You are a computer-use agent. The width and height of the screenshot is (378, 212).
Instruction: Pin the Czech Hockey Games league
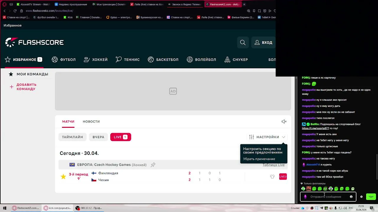pos(153,165)
